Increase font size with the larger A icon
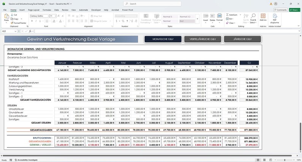This screenshot has width=302, height=162. click(59, 16)
